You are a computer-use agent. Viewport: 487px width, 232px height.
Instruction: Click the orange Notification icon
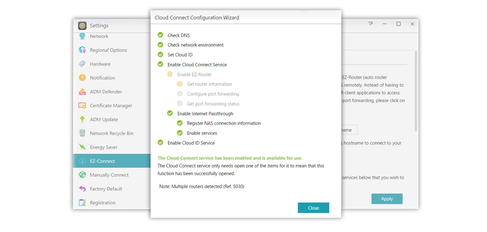tap(82, 78)
